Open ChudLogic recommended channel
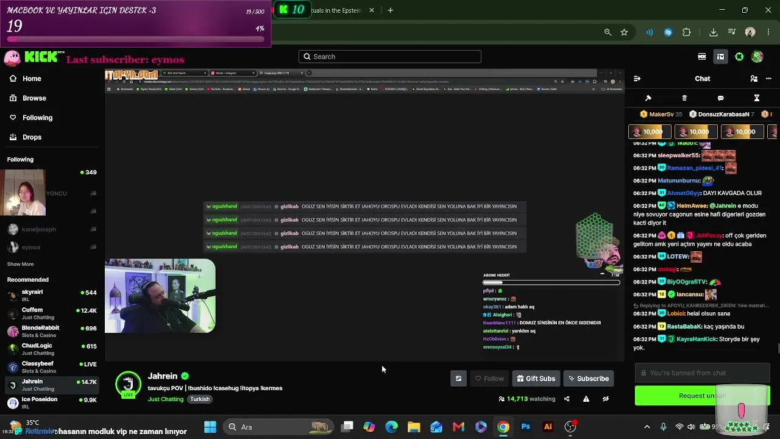 tap(52, 349)
